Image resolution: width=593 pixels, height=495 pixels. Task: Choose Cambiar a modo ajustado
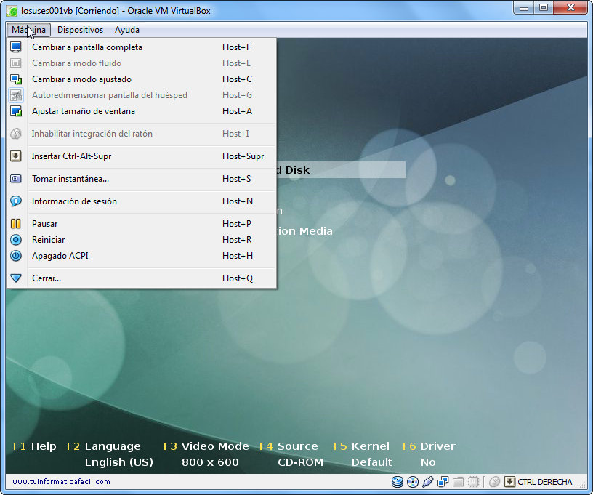click(x=141, y=79)
